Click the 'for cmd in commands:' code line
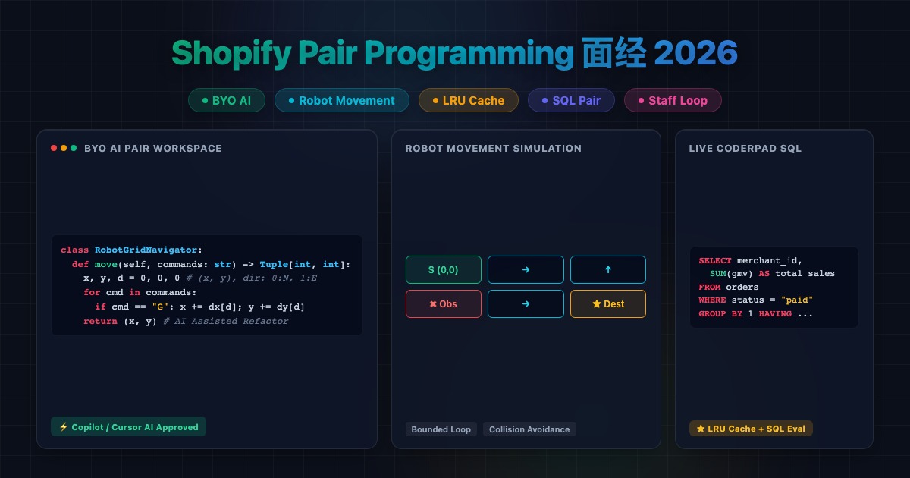The image size is (910, 478). [x=140, y=292]
